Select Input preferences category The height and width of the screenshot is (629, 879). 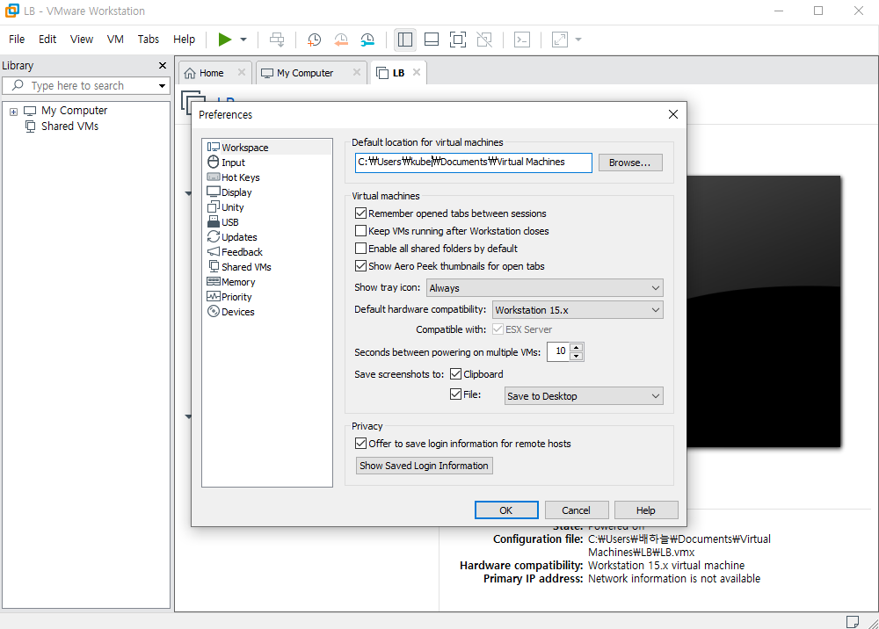(x=233, y=163)
